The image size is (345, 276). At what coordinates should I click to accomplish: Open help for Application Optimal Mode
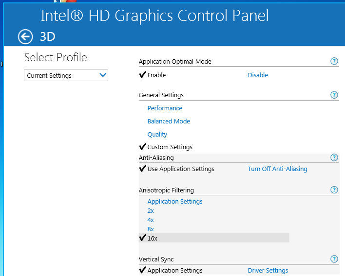[334, 61]
